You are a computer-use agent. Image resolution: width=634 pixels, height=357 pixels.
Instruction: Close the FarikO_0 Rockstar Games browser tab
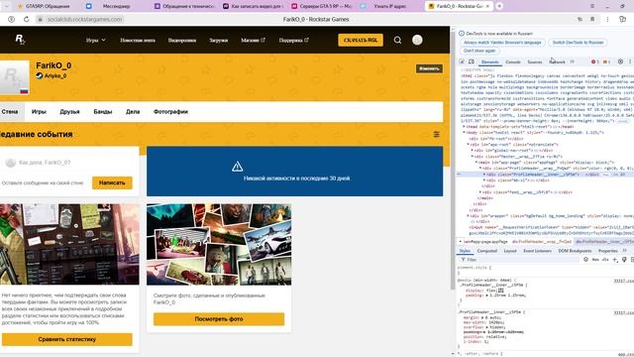tap(487, 6)
